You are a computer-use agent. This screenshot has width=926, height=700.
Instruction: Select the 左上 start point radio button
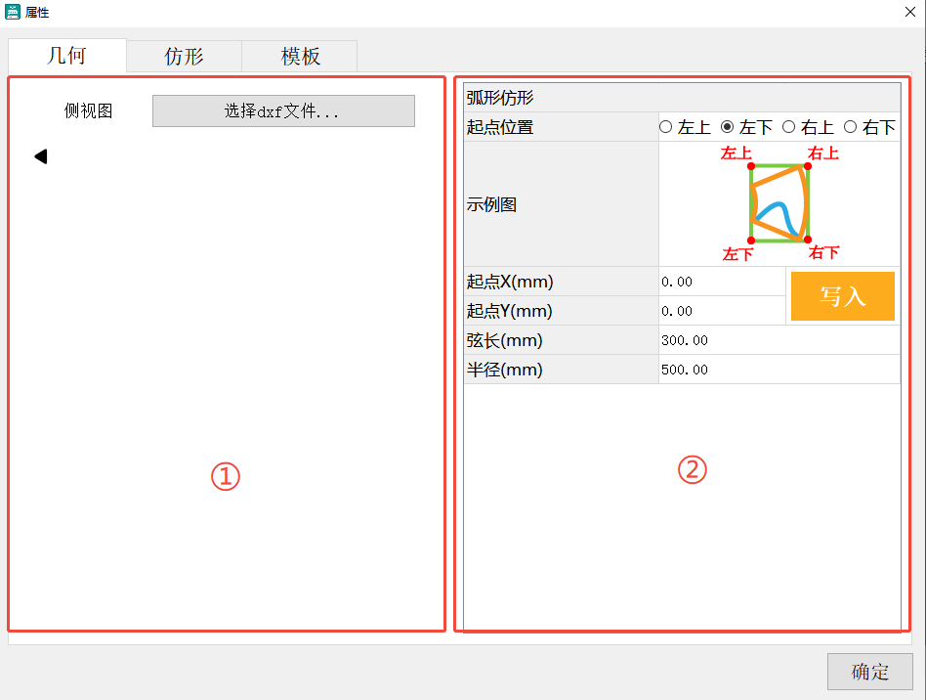(665, 126)
